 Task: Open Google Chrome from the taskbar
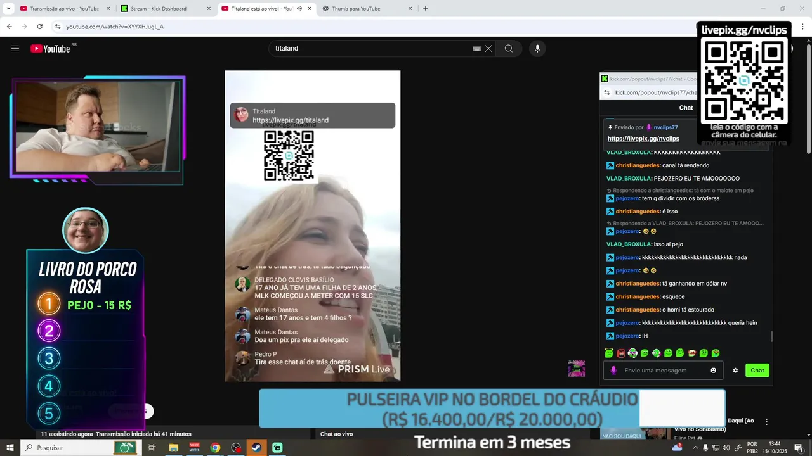click(x=215, y=448)
